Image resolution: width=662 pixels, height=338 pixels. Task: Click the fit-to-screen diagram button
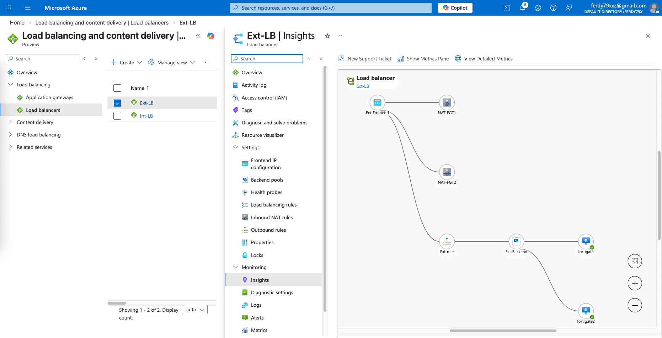tap(635, 261)
